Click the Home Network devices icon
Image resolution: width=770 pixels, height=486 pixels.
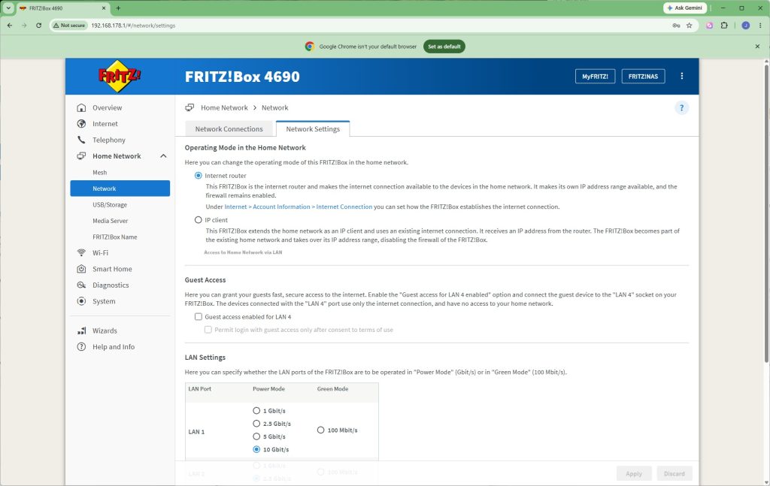(x=81, y=156)
